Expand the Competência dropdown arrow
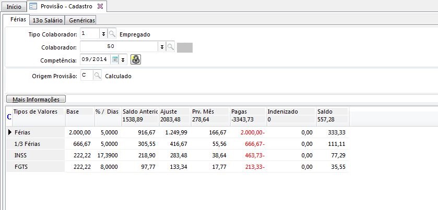 [x=123, y=59]
